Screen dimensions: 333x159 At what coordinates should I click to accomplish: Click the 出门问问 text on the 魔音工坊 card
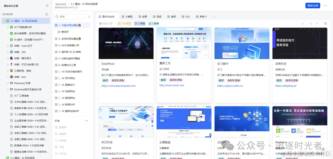tap(164, 69)
